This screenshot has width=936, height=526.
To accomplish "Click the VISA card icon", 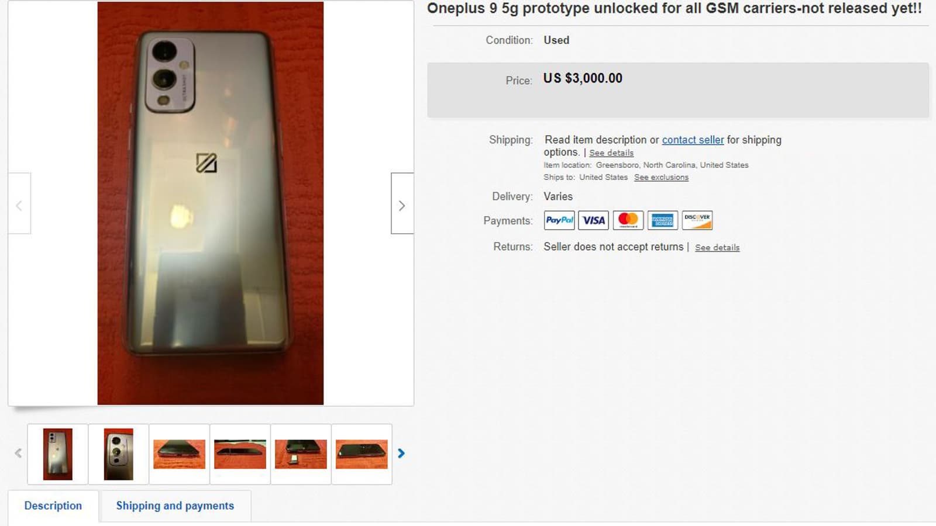I will coord(594,220).
